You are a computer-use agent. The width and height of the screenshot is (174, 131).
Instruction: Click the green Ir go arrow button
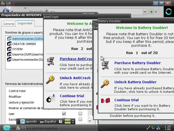pyautogui.click(x=151, y=12)
